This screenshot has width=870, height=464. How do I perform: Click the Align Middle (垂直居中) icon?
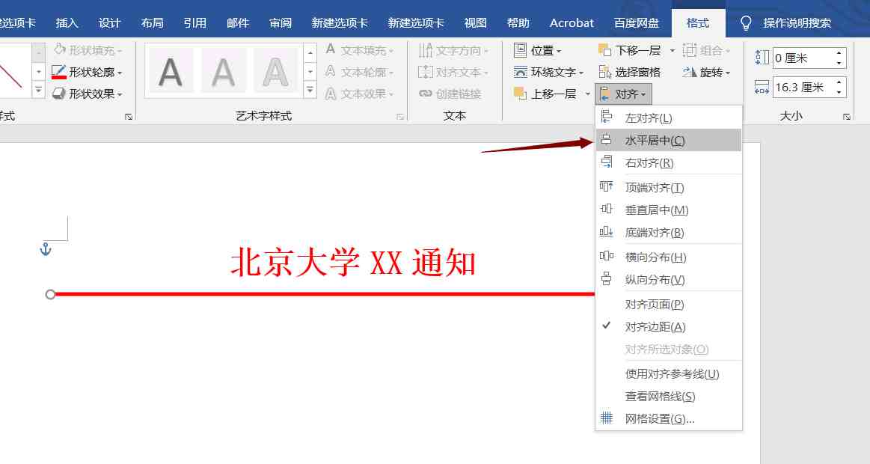607,210
